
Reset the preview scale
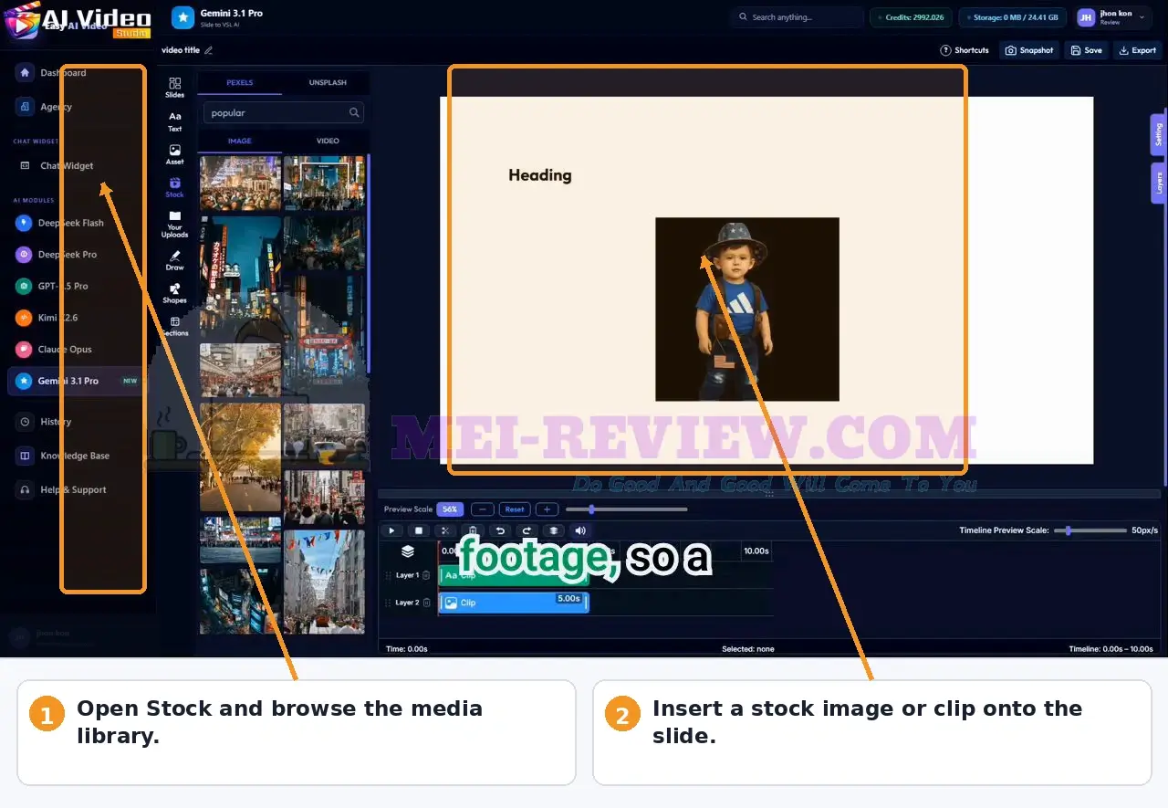click(x=515, y=509)
